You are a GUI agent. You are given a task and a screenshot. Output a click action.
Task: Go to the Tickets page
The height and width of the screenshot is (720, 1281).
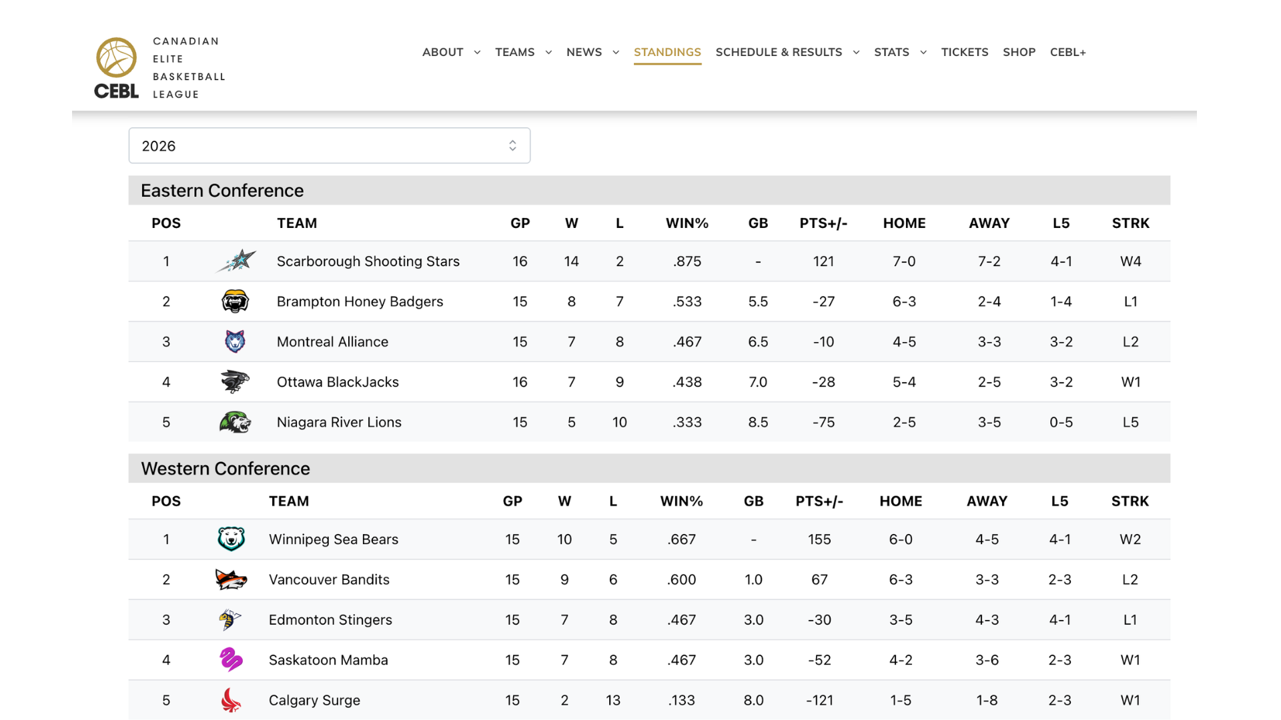click(965, 52)
